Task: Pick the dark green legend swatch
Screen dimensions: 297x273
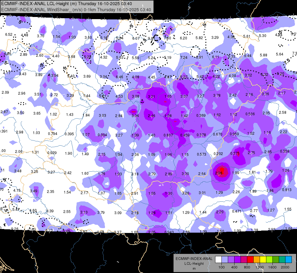Action: [276, 260]
